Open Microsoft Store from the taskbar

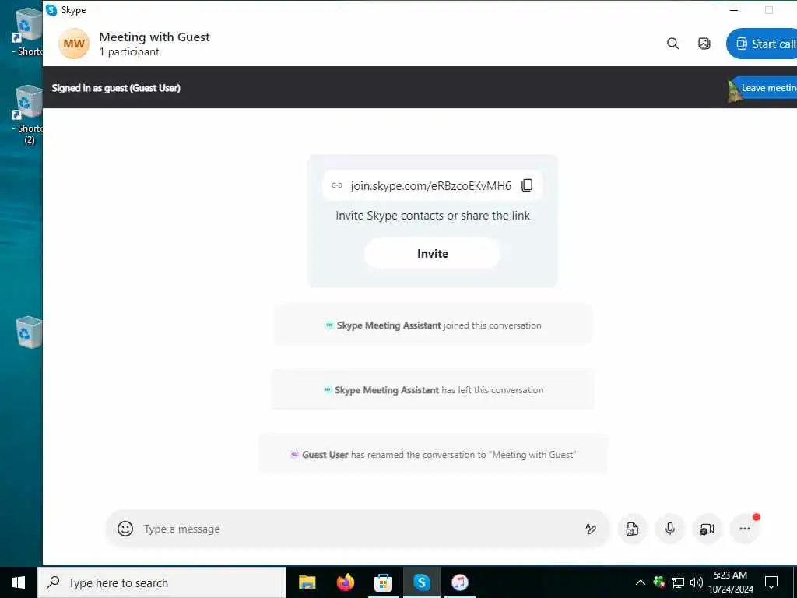(x=383, y=582)
